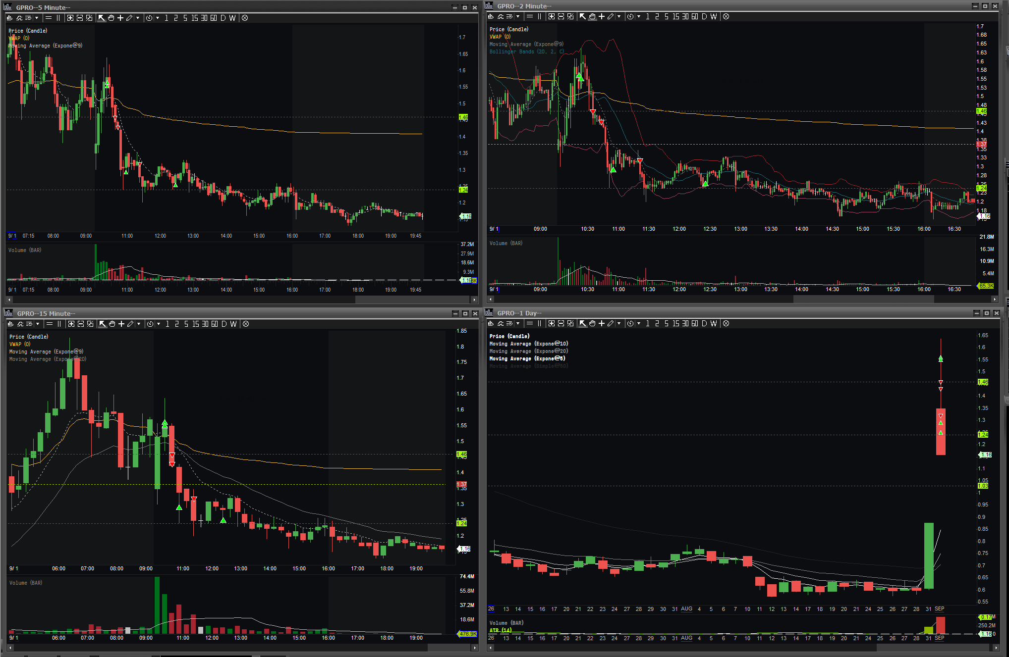Add vertical line in 5 Minute chart
Viewport: 1009px width, 657px height.
[x=58, y=18]
